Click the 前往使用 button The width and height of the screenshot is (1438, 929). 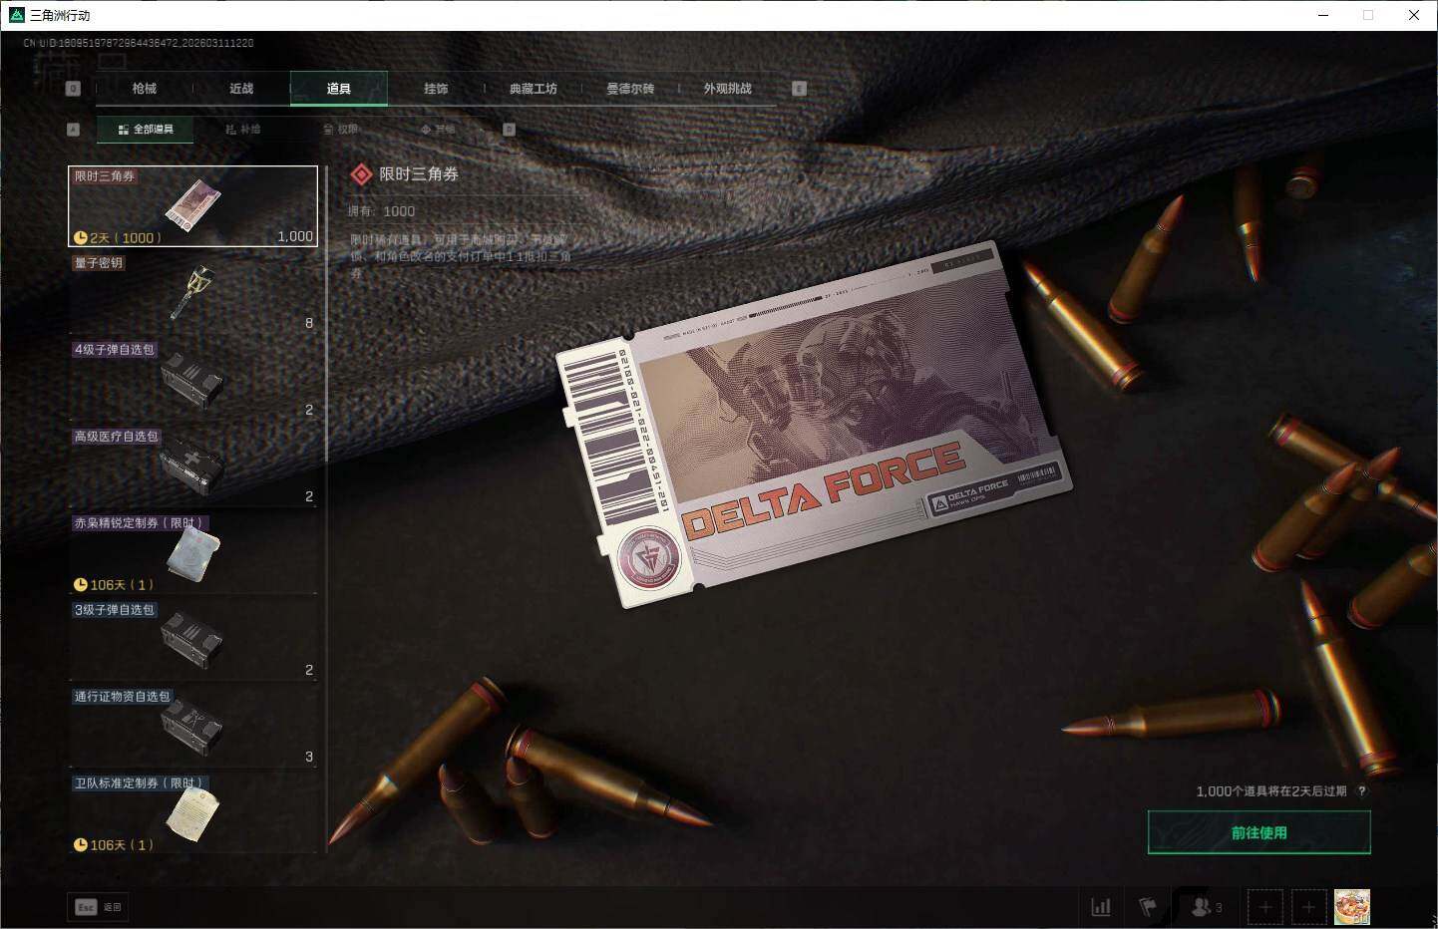point(1259,832)
